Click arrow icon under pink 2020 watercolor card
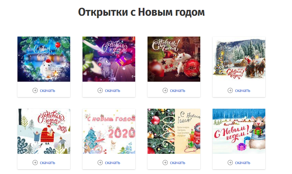Screen dimensions: 292x174 click(x=100, y=163)
